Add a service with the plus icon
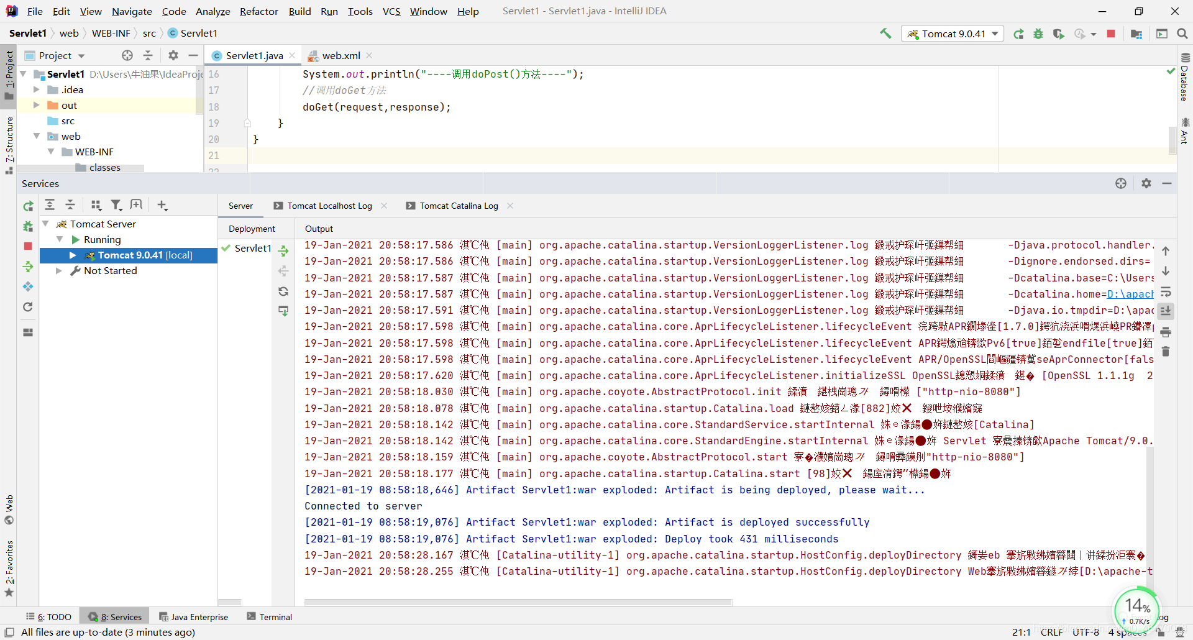Image resolution: width=1193 pixels, height=640 pixels. (162, 205)
